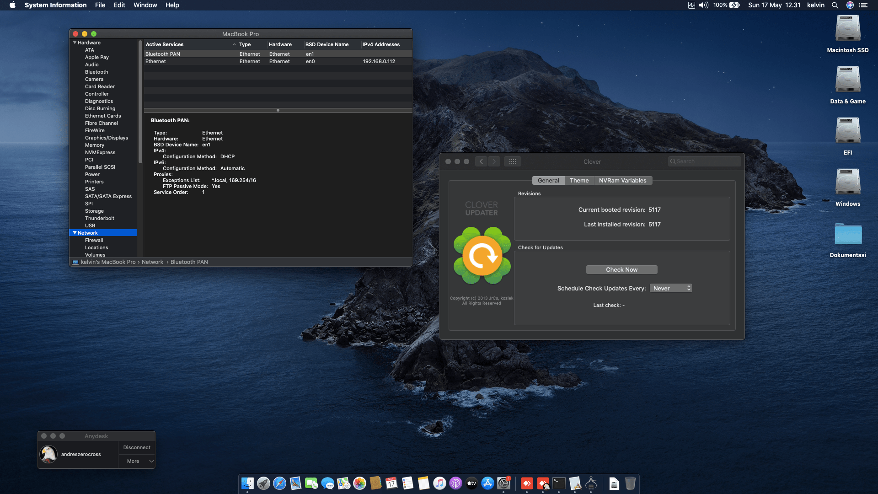Open Messages from the dock
This screenshot has width=878, height=494.
pyautogui.click(x=327, y=483)
